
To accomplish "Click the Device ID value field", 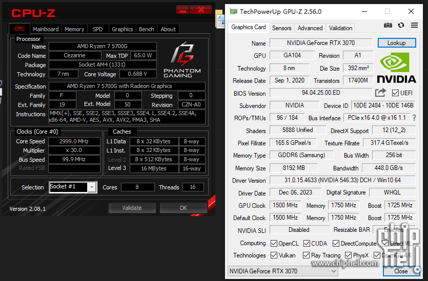I will tap(383, 105).
